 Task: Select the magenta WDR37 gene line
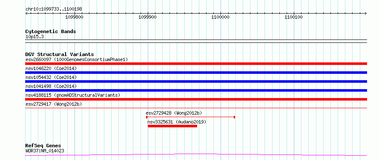pos(196,155)
